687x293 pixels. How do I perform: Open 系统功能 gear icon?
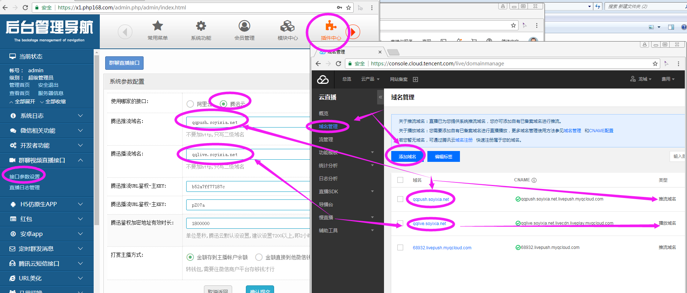tap(201, 26)
